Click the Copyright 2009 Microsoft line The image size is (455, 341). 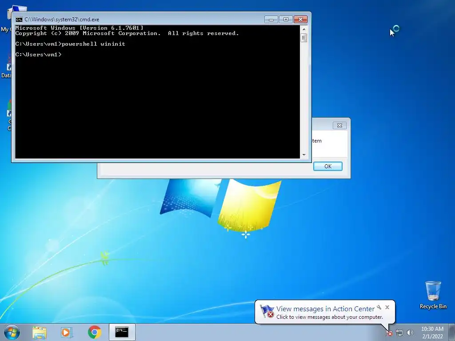[x=127, y=33]
